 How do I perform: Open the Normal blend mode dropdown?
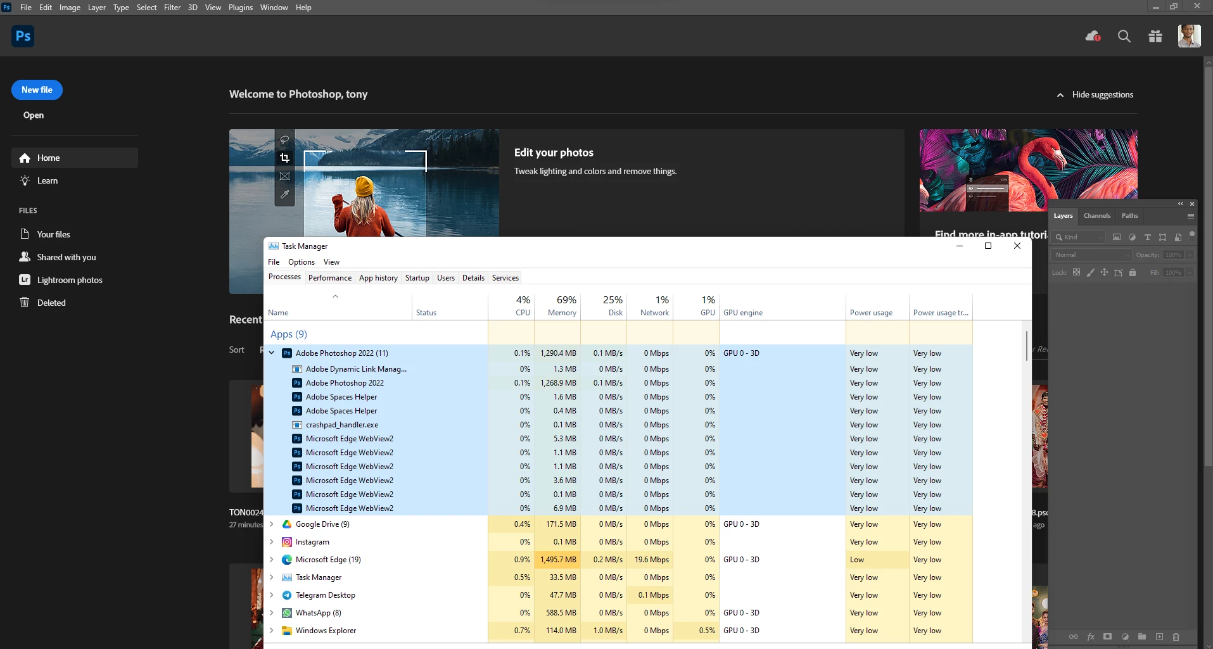(1091, 255)
